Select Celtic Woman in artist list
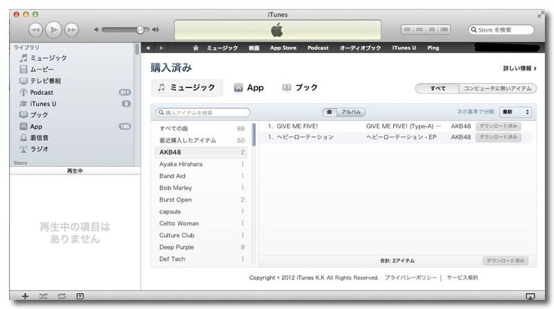The width and height of the screenshot is (554, 309). 201,224
